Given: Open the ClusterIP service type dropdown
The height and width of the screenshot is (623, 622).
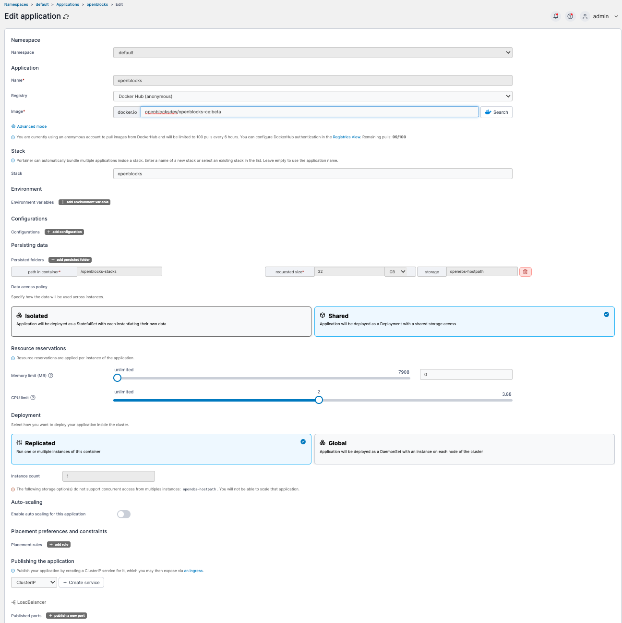Looking at the screenshot, I should pyautogui.click(x=34, y=583).
